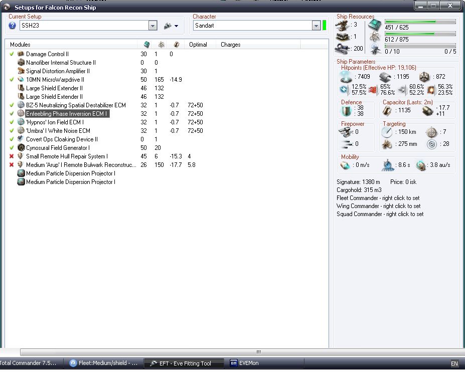Toggle BZ-5 Neutralizing Spatial Destabilizer ECM checkmark

coord(12,105)
